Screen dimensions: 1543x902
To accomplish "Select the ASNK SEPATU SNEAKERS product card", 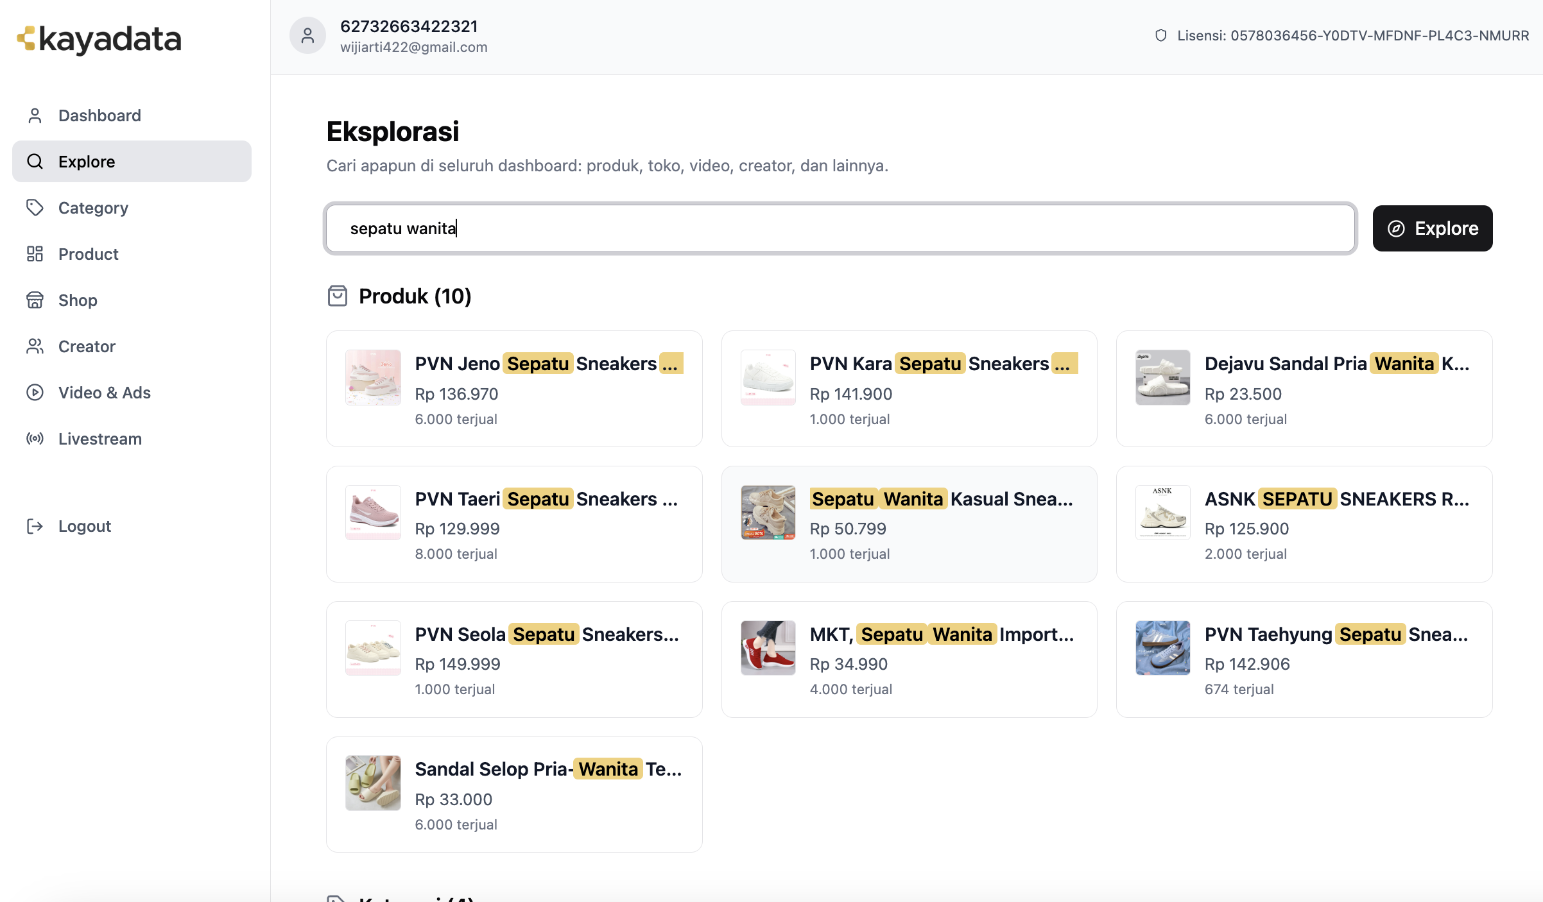I will coord(1304,524).
